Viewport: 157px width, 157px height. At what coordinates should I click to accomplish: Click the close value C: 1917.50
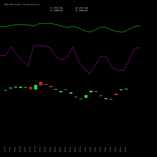point(57,8)
